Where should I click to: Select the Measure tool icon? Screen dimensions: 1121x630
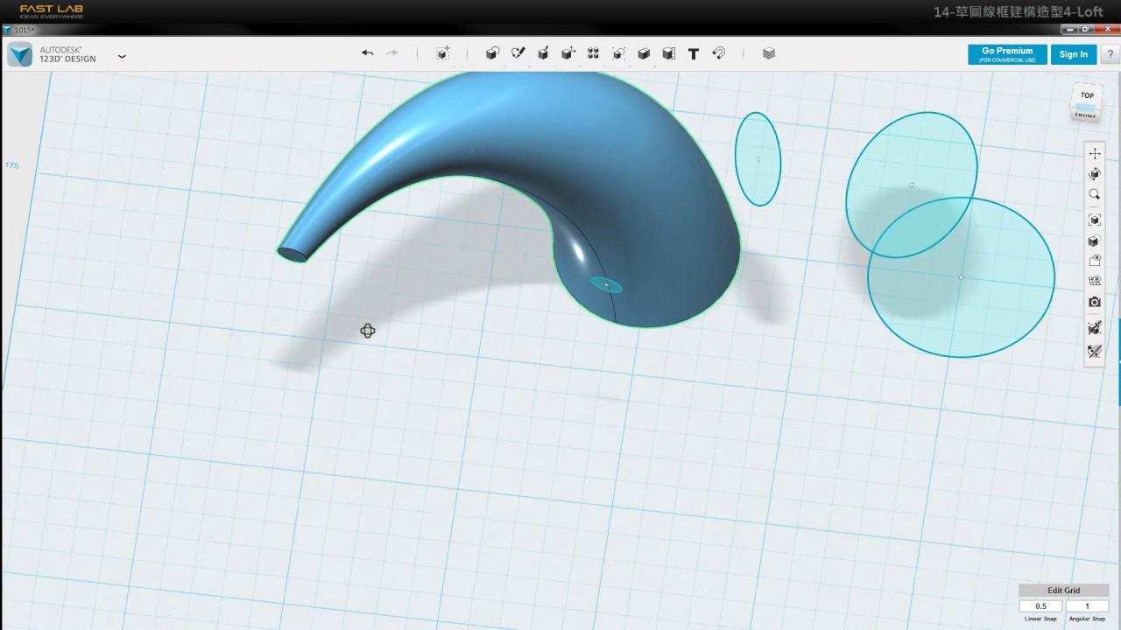(x=668, y=53)
